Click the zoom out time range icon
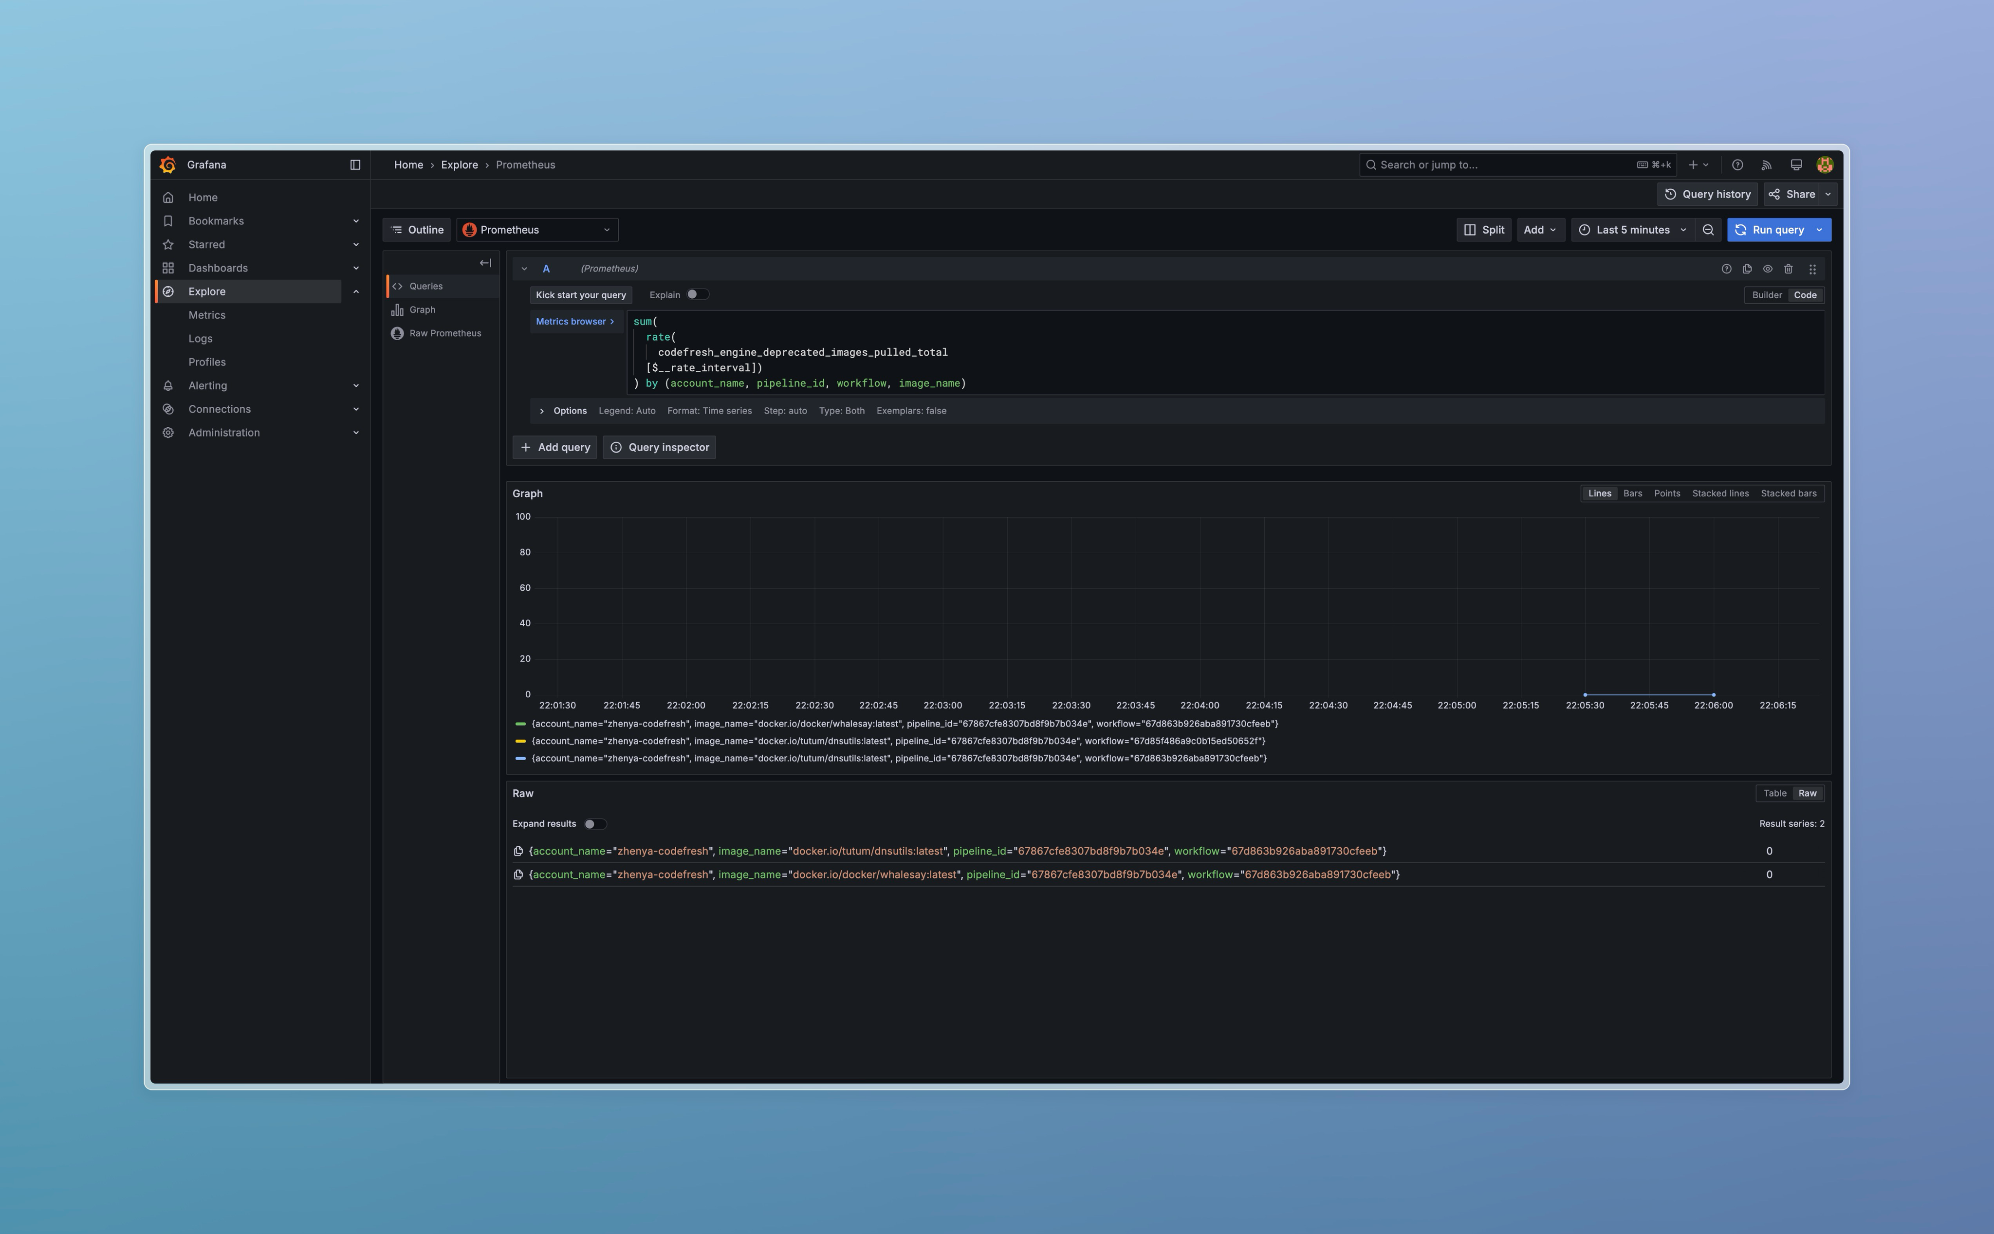This screenshot has width=1994, height=1234. click(x=1707, y=230)
